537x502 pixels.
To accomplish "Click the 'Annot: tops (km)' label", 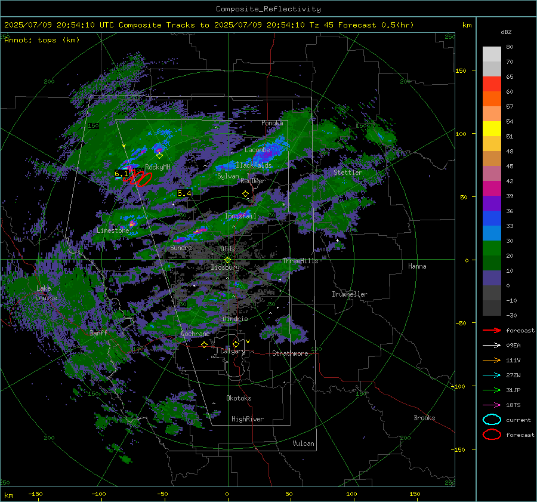I will coord(42,40).
